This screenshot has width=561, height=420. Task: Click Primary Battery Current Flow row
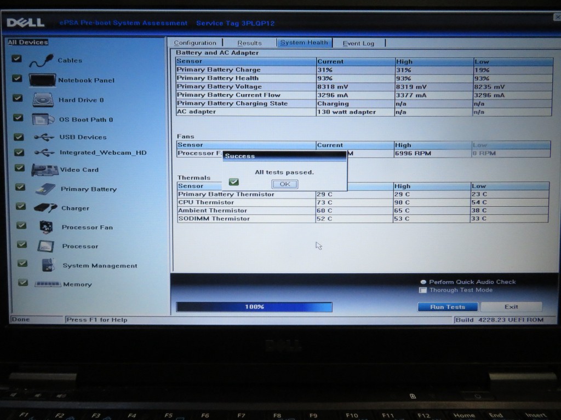click(x=364, y=95)
